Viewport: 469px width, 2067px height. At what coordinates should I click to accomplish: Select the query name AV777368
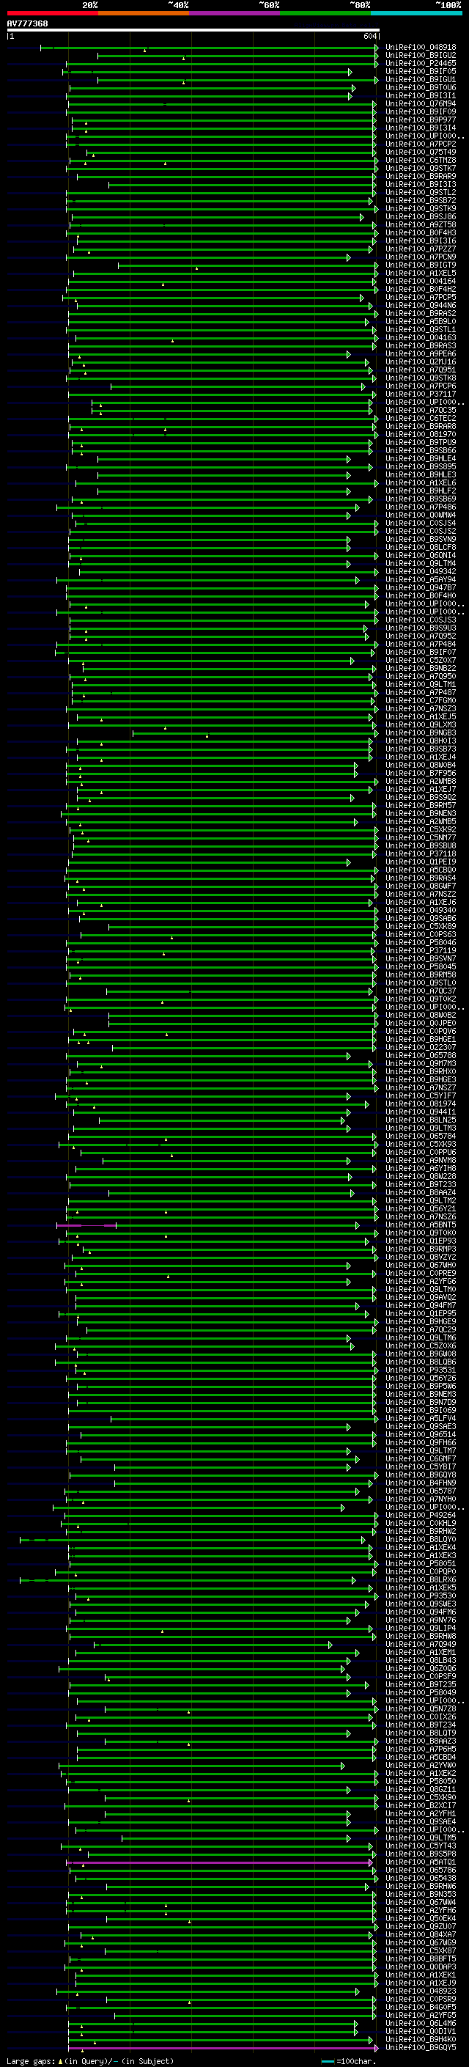click(x=27, y=23)
